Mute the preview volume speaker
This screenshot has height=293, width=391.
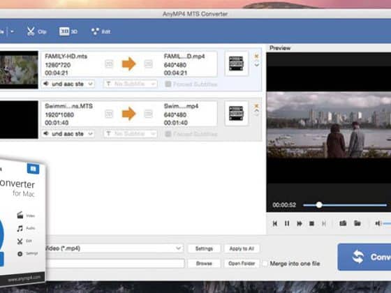click(378, 223)
